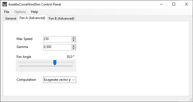Click inside the Max Speed input field
The width and height of the screenshot is (193, 102).
point(57,39)
